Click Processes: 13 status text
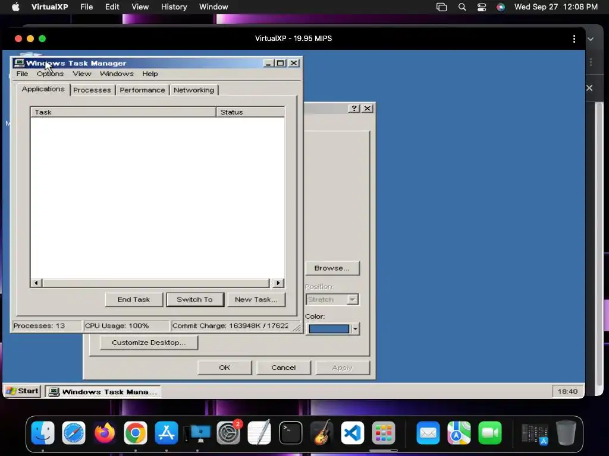The image size is (609, 456). point(39,326)
